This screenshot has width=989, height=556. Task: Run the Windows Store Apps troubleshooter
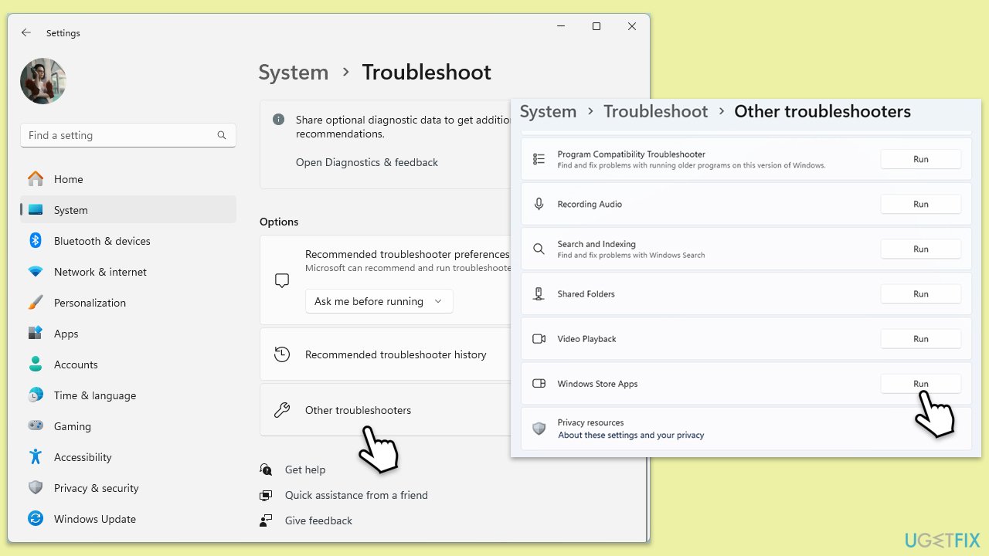pos(920,384)
